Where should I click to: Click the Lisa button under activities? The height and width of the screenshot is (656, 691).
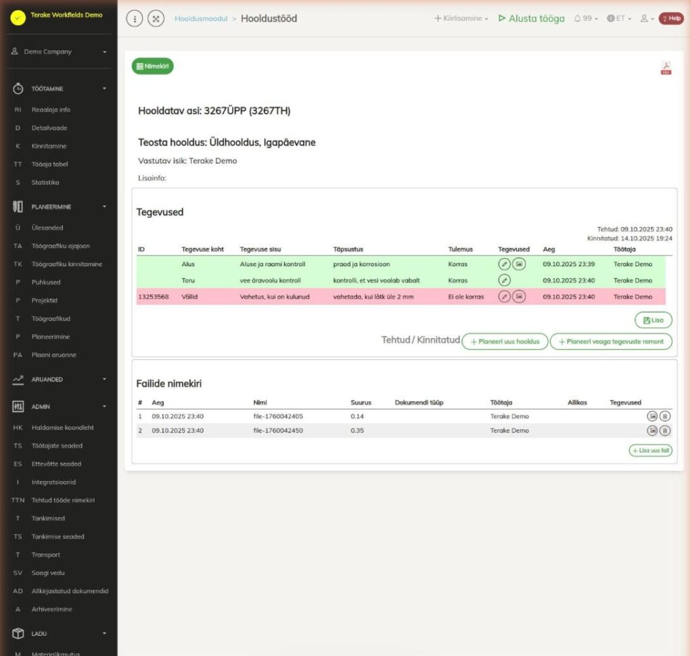click(653, 320)
